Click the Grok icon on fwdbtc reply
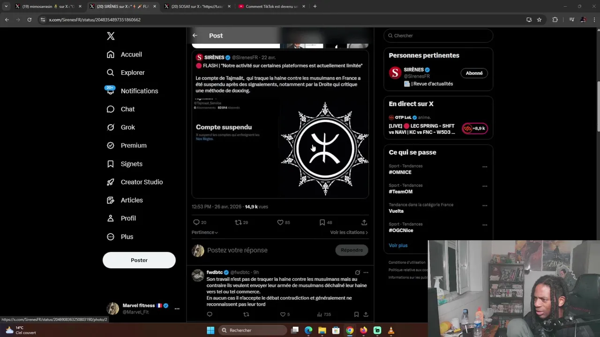Screen dimensions: 600x337 coord(357,272)
